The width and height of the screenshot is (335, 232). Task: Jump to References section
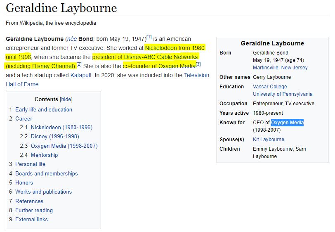[29, 201]
